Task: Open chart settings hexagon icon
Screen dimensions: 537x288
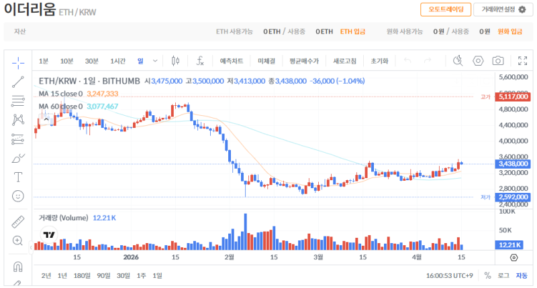Action: tap(478, 61)
